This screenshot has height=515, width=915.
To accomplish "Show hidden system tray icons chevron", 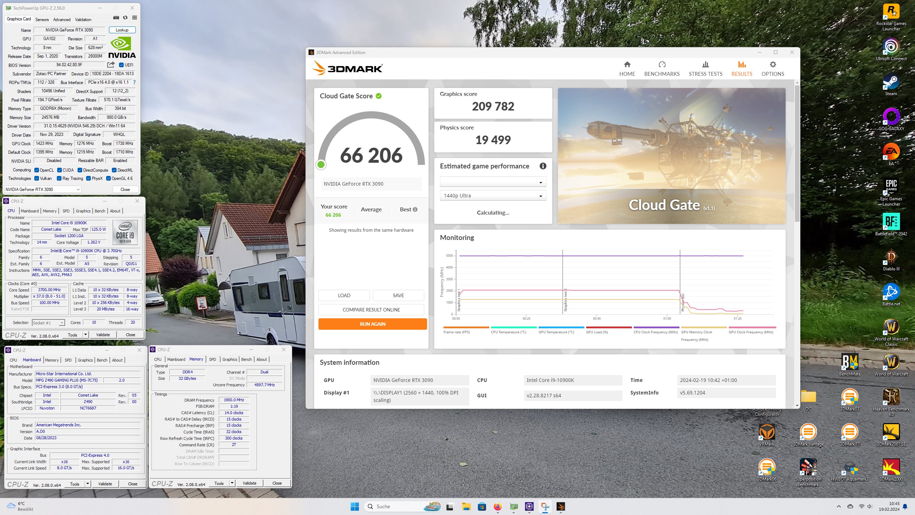I will [x=839, y=506].
